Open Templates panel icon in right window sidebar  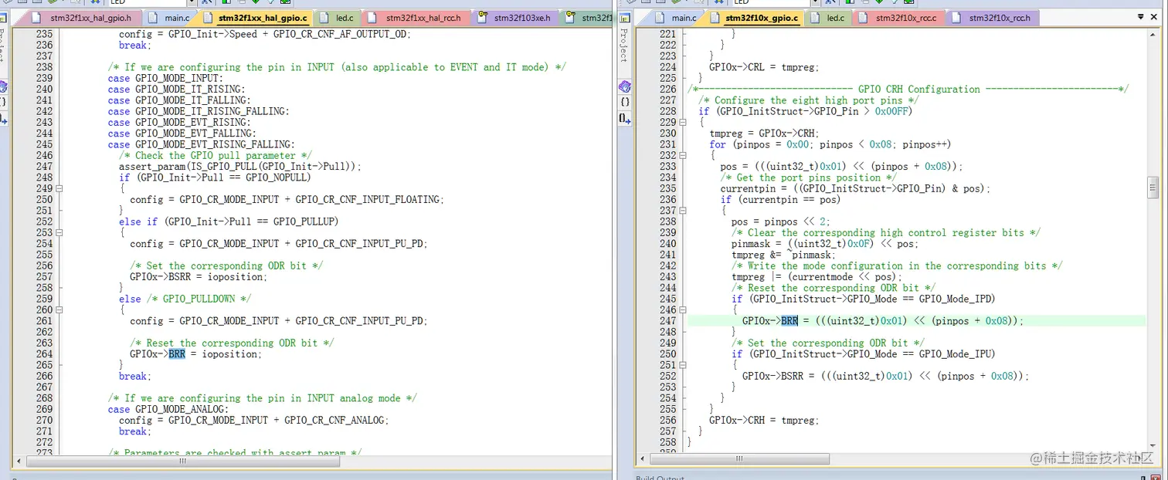click(x=625, y=118)
